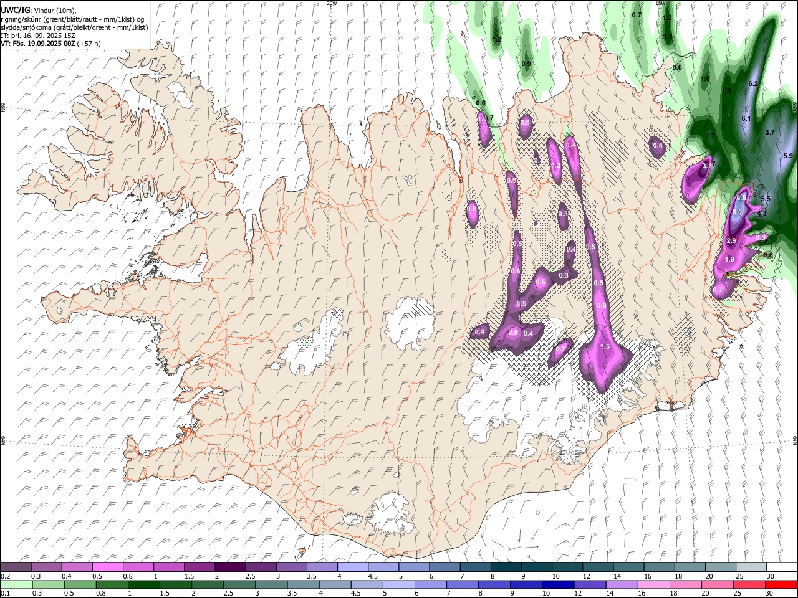Select the dark teal snow swatch at 8

tap(506, 567)
